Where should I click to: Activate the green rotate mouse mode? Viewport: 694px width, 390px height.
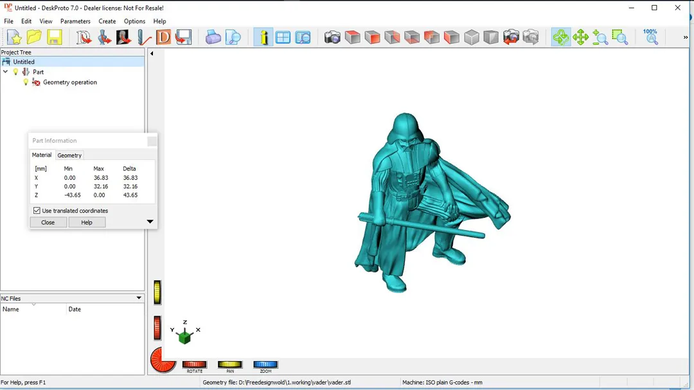[561, 37]
